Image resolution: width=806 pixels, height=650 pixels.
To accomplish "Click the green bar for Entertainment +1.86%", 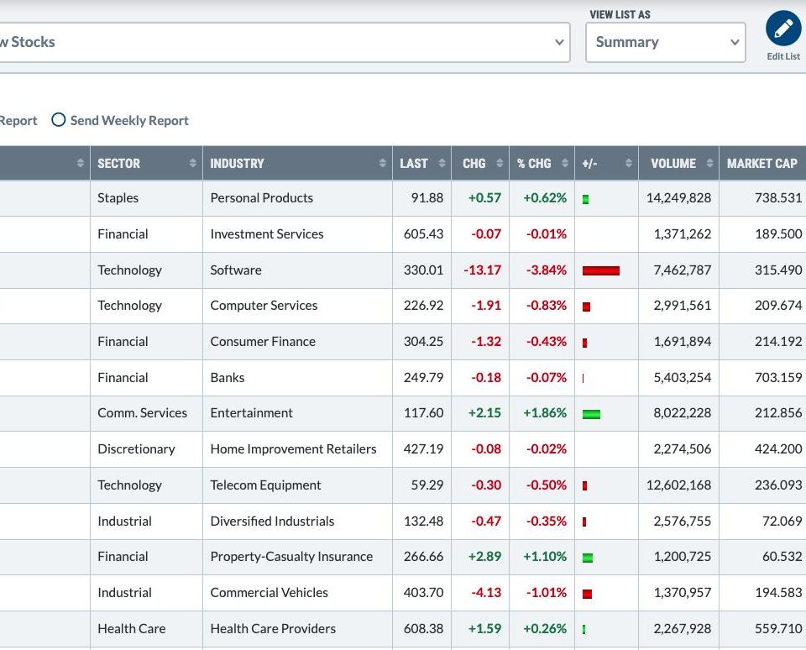I will pos(591,414).
